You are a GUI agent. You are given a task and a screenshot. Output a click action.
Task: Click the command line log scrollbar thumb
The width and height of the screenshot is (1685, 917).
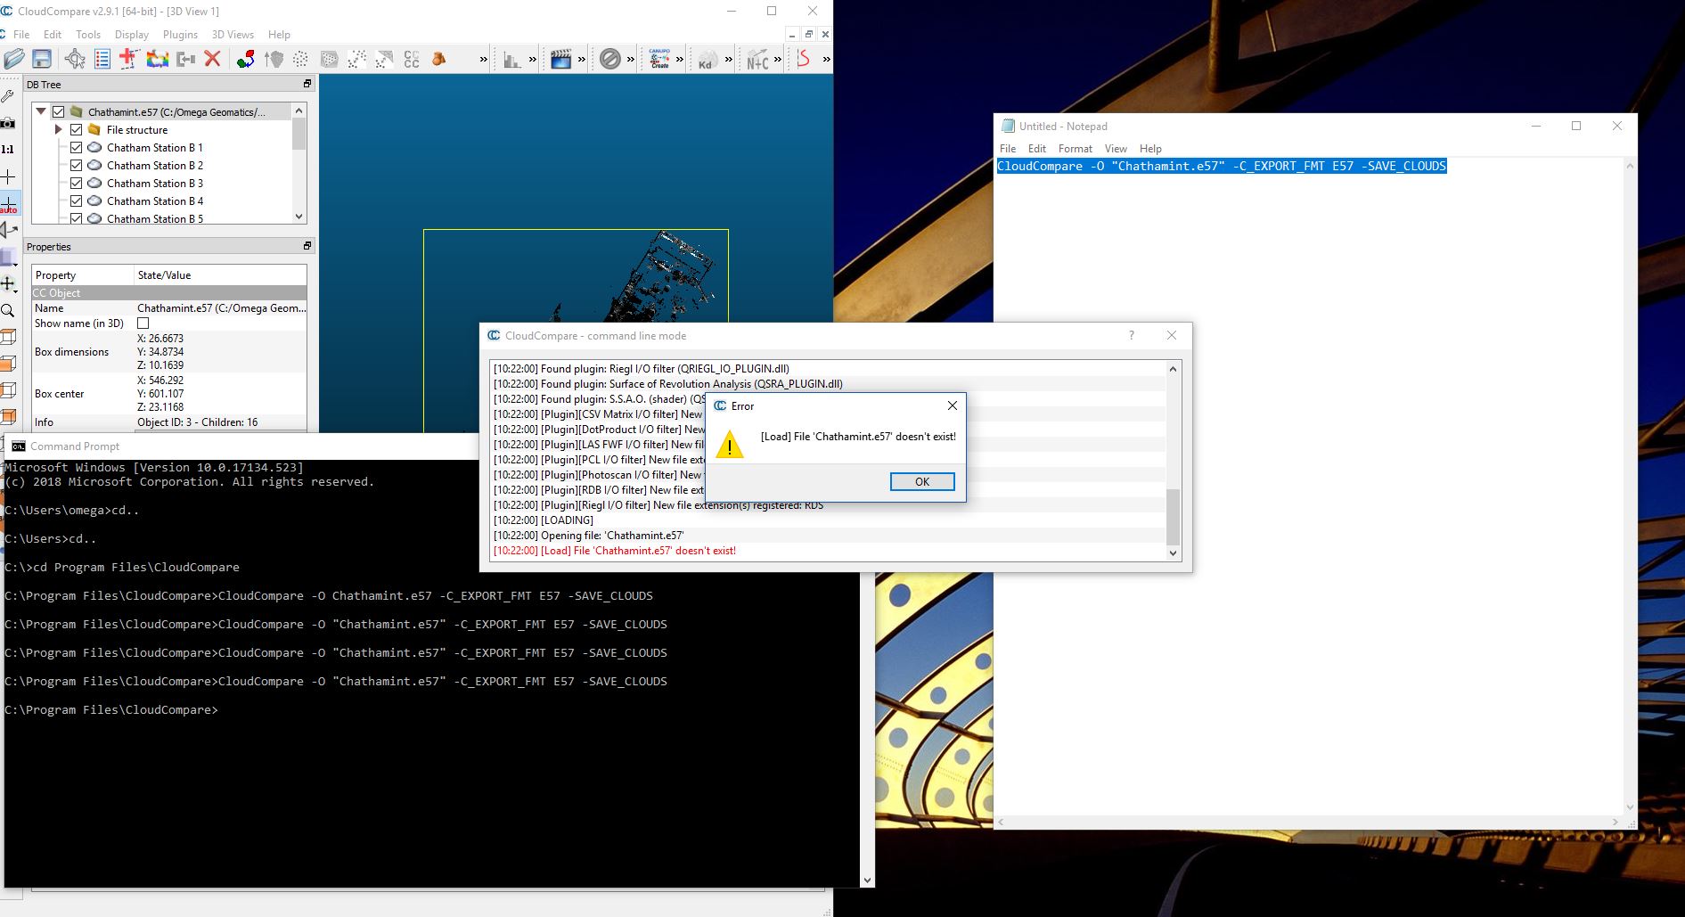point(1173,516)
